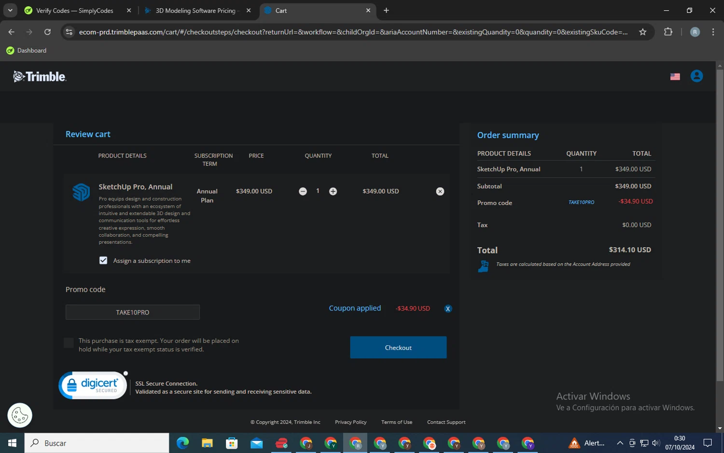Open cookie preferences icon
The height and width of the screenshot is (453, 724).
pos(20,415)
